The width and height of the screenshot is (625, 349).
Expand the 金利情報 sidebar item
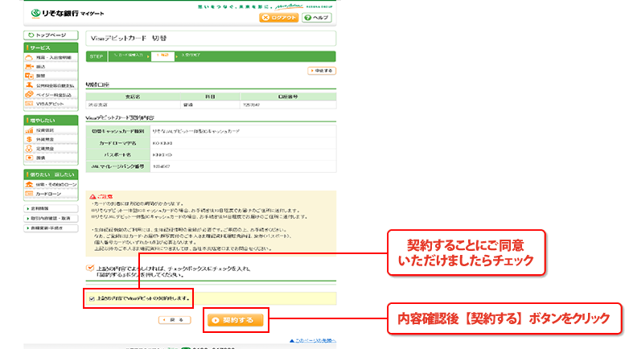[51, 208]
